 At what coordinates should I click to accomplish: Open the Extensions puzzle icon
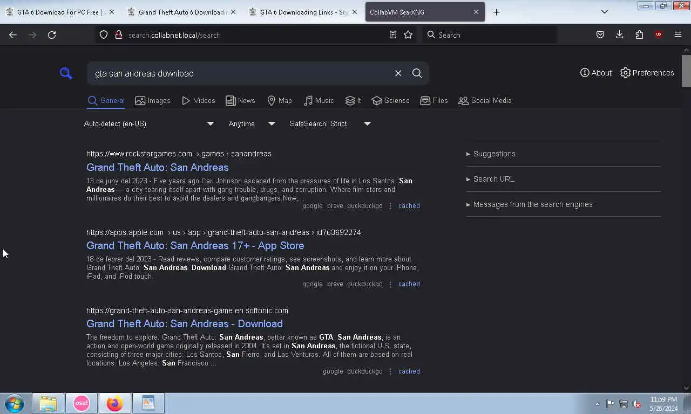pyautogui.click(x=639, y=34)
